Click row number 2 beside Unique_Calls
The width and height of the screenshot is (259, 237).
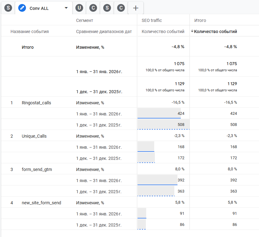(11, 136)
